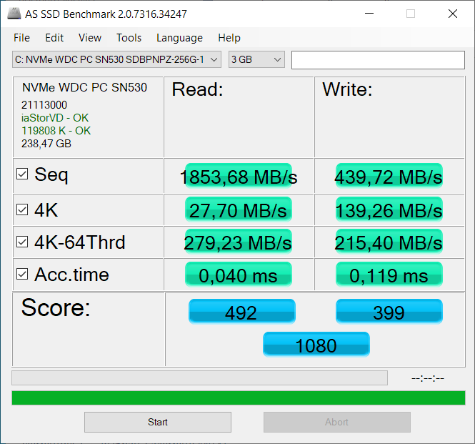This screenshot has width=475, height=444.
Task: Open the Language menu
Action: [179, 38]
